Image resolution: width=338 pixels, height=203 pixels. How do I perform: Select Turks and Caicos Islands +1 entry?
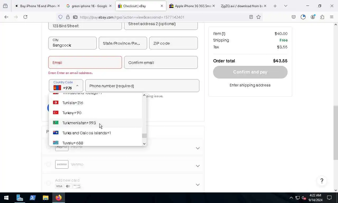[96, 133]
